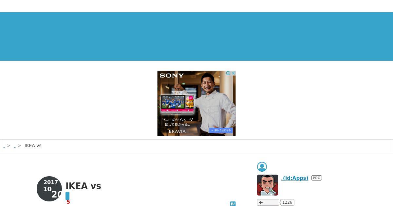Click the Sony Bravia ad banner
This screenshot has height=206, width=393.
(x=196, y=103)
